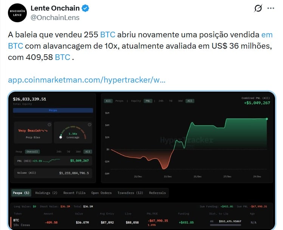The image size is (283, 230).
Task: Click the white leverage gauge indicator dot
Action: coord(61,137)
